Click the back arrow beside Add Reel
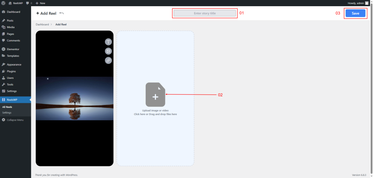This screenshot has width=373, height=178. 62,13
